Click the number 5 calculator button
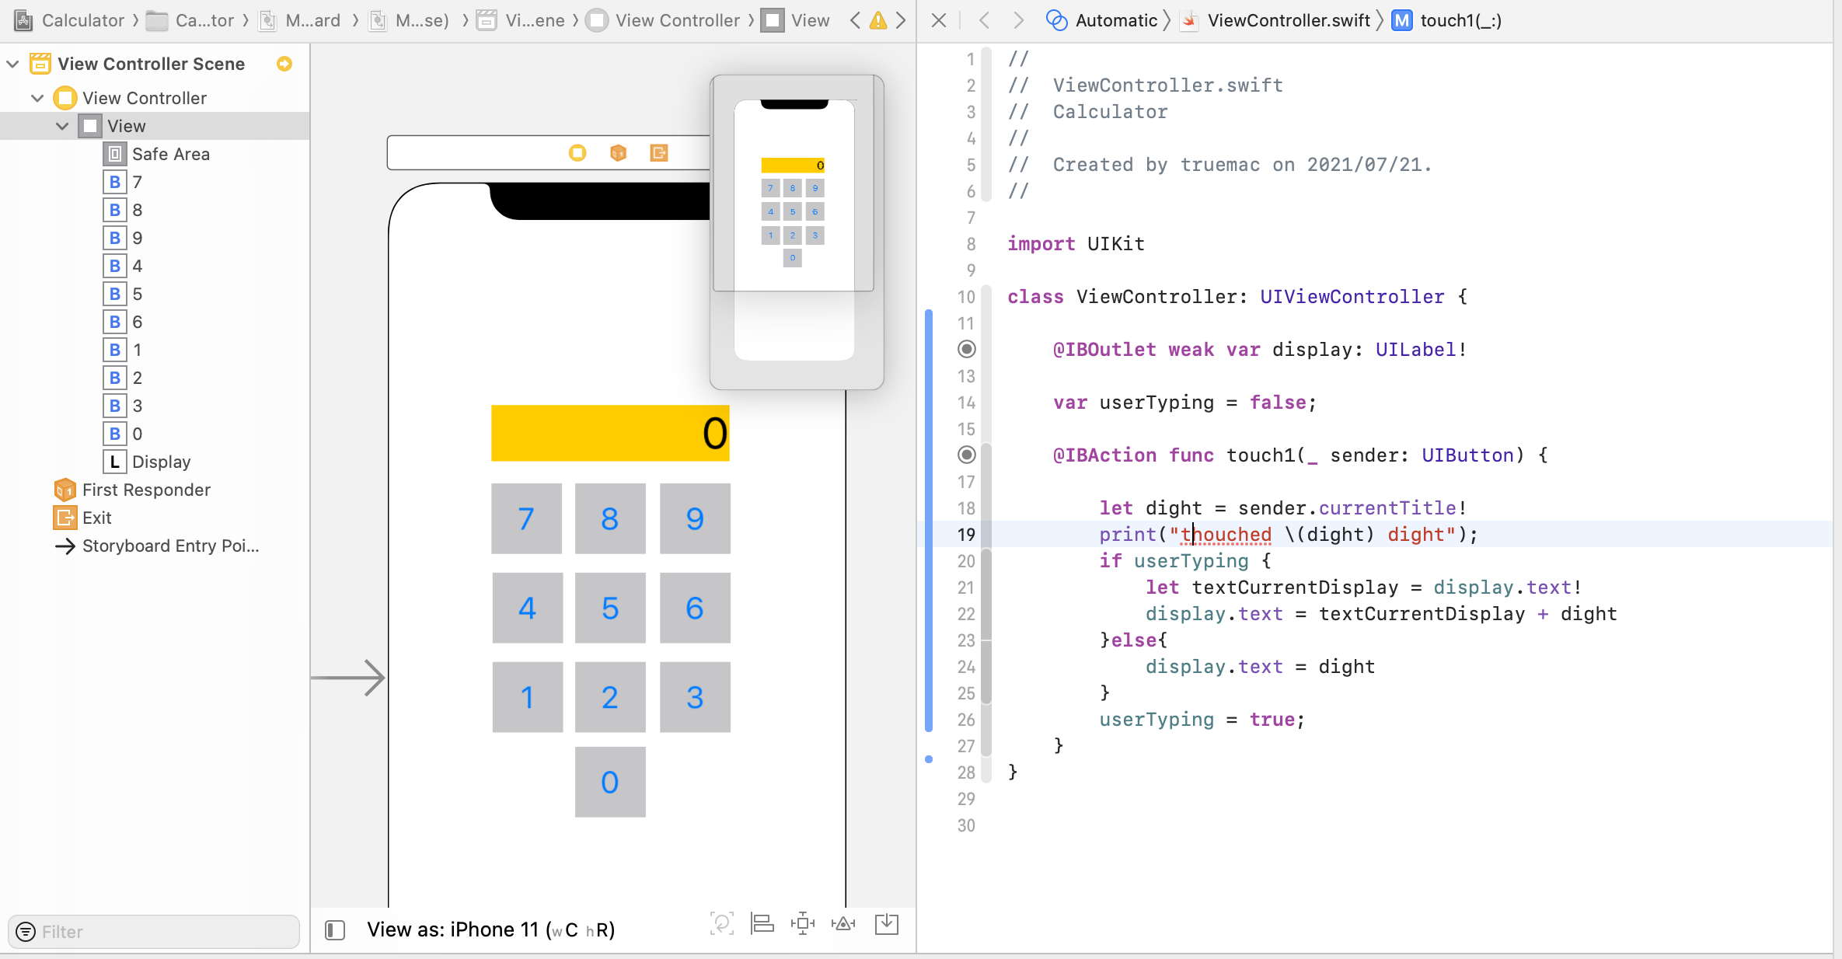Viewport: 1842px width, 959px height. coord(610,608)
